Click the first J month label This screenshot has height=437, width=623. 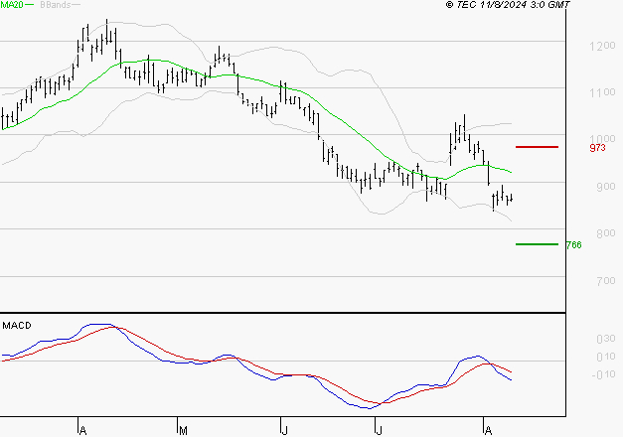click(284, 431)
